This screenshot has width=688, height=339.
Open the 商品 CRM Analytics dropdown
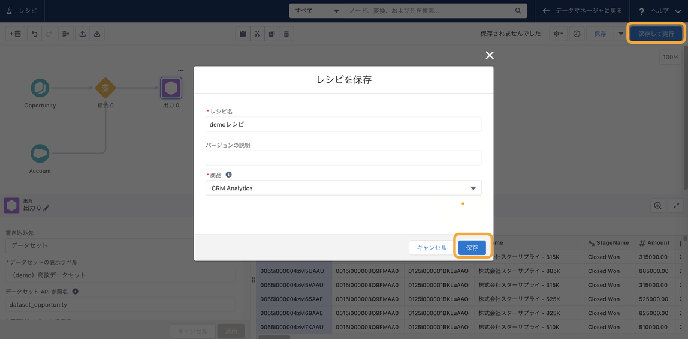[x=343, y=188]
